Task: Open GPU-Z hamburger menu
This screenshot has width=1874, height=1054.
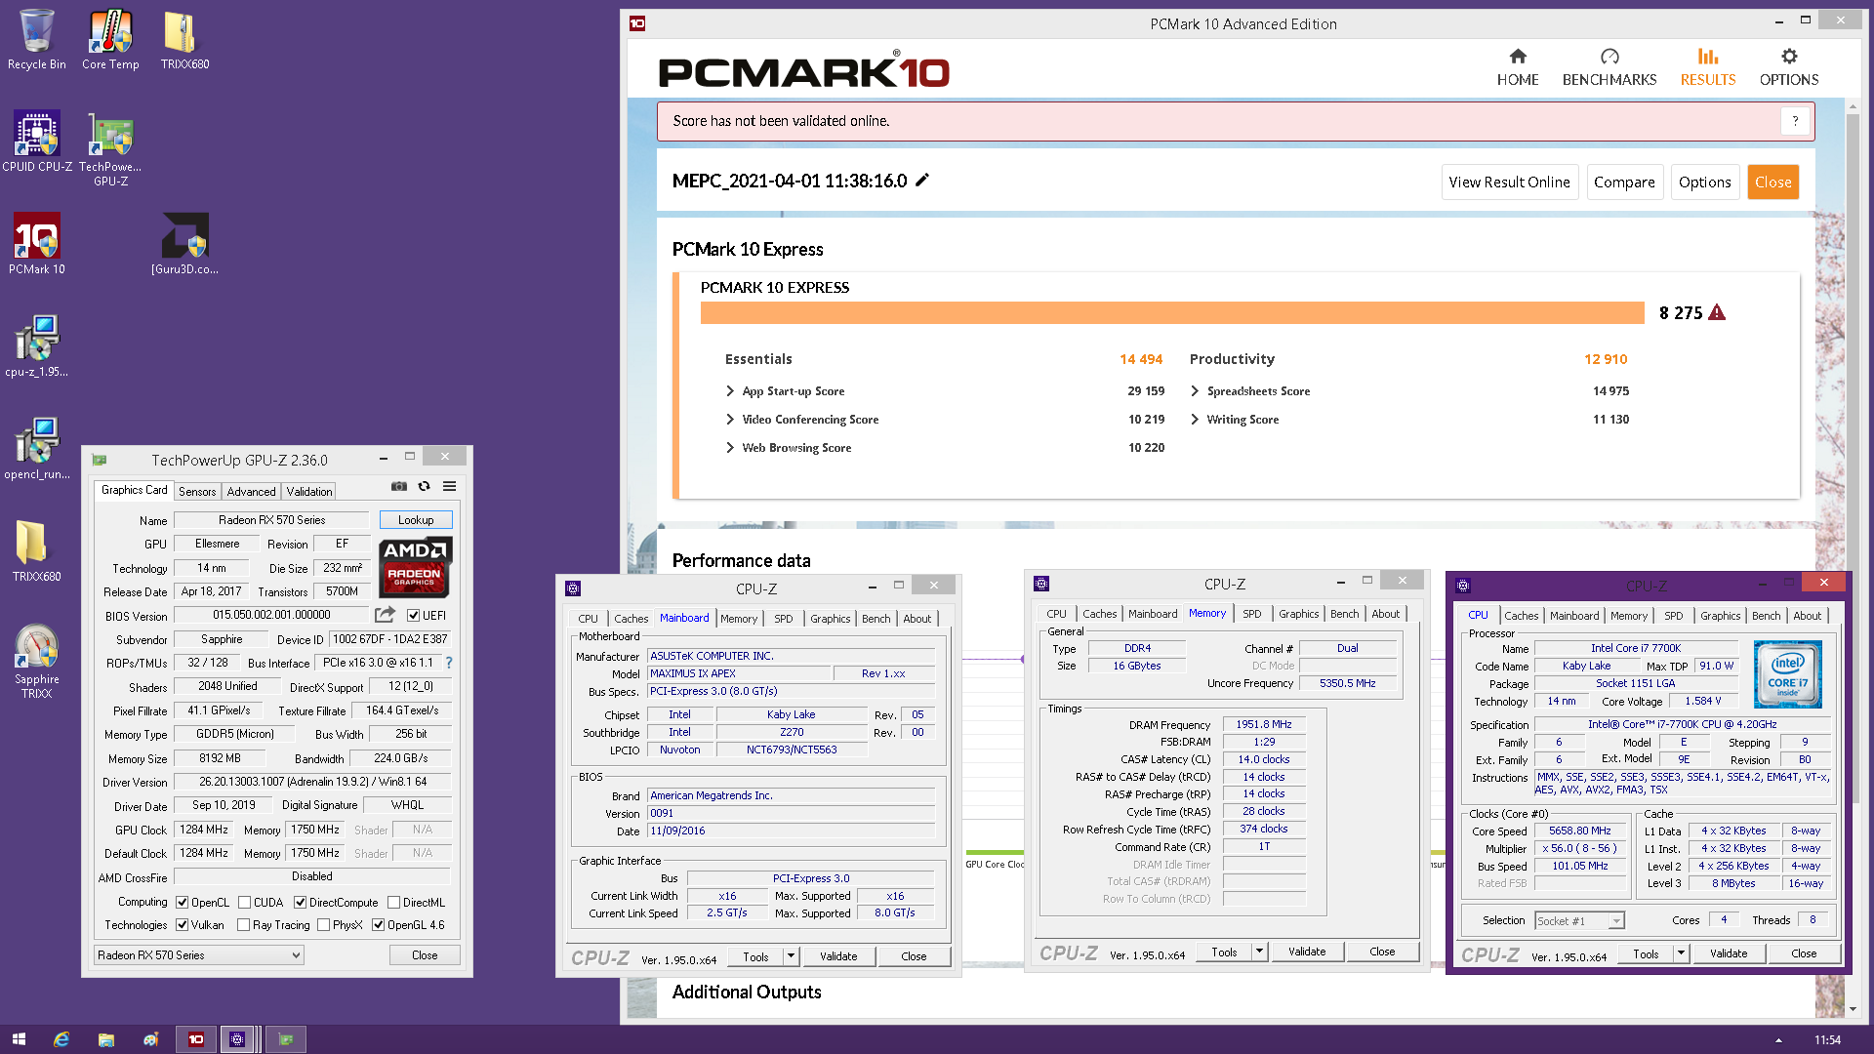Action: 450,486
